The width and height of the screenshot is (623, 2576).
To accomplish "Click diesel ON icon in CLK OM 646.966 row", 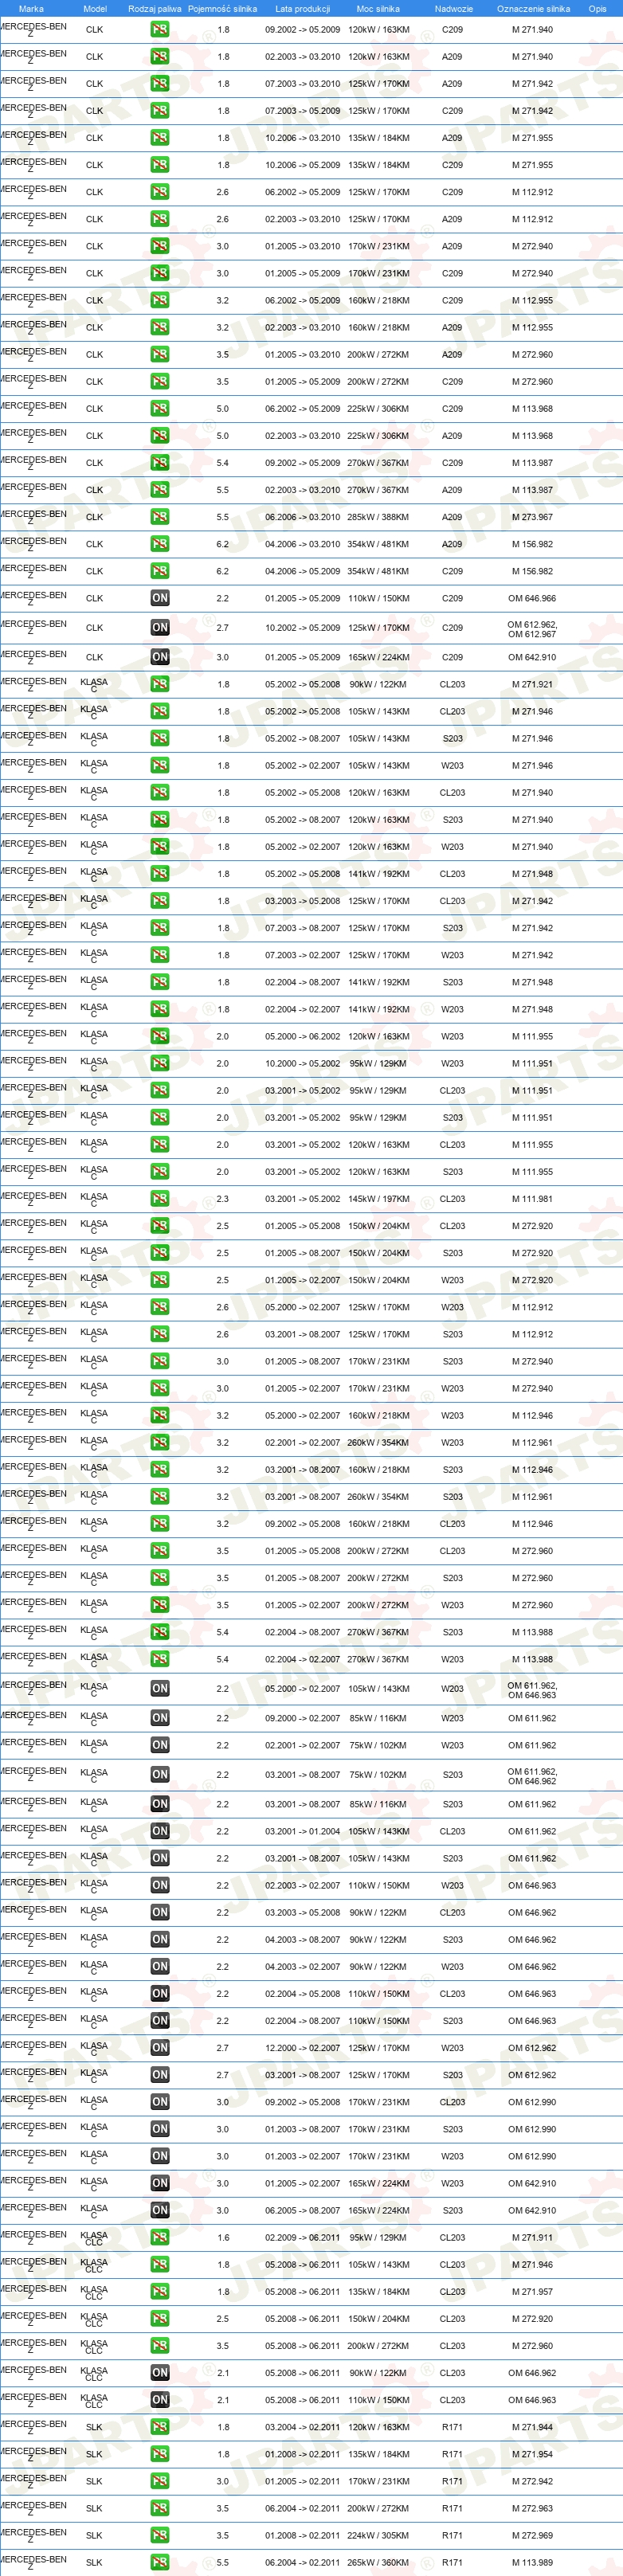I will [160, 598].
